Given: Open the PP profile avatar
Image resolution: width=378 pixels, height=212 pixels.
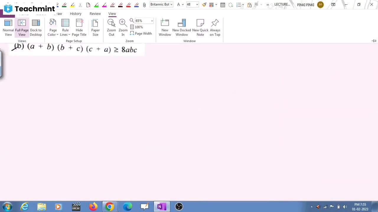Looking at the screenshot, I should [x=320, y=5].
